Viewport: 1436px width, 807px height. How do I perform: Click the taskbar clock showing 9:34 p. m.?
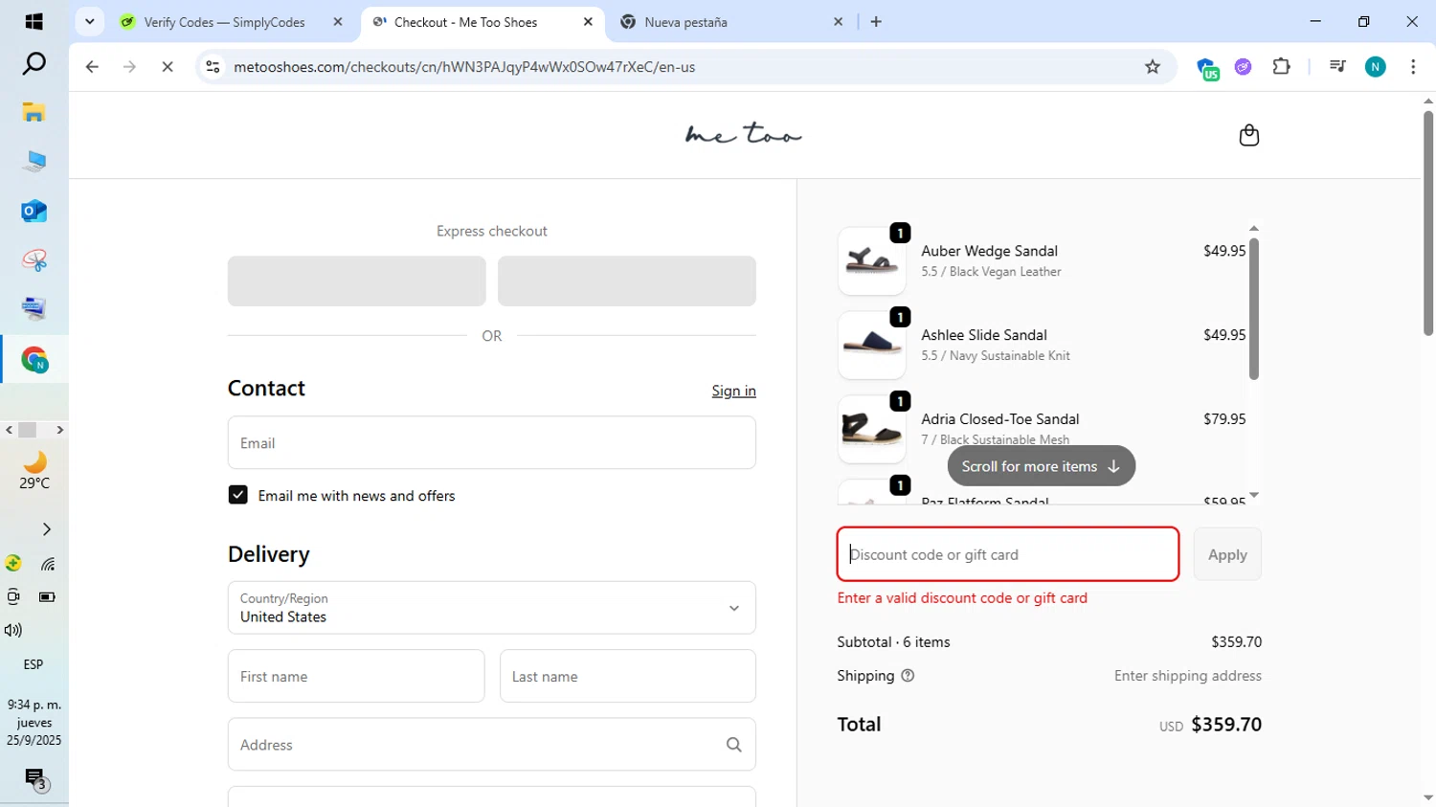(x=34, y=722)
